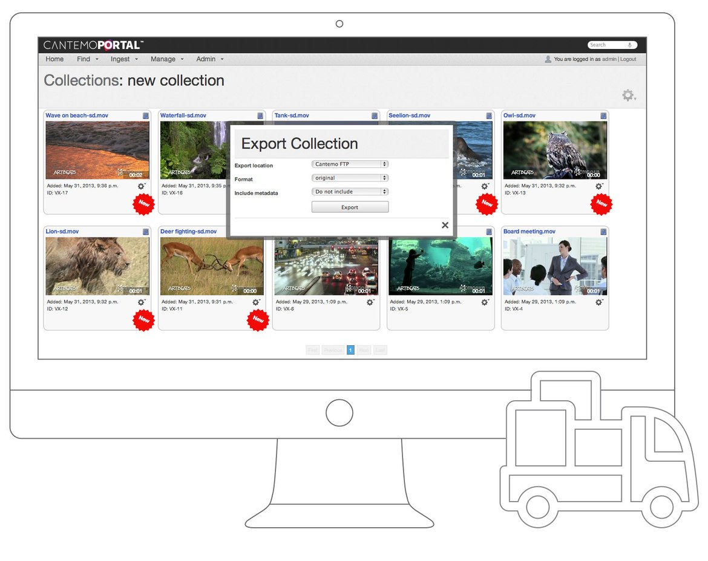Open the Deer fighting-sd.mov title link
The image size is (708, 561).
188,232
